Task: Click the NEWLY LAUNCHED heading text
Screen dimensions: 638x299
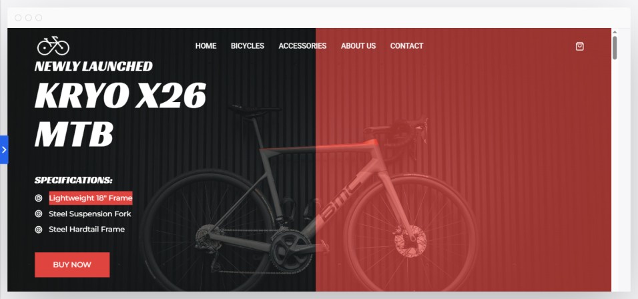Action: click(x=93, y=66)
